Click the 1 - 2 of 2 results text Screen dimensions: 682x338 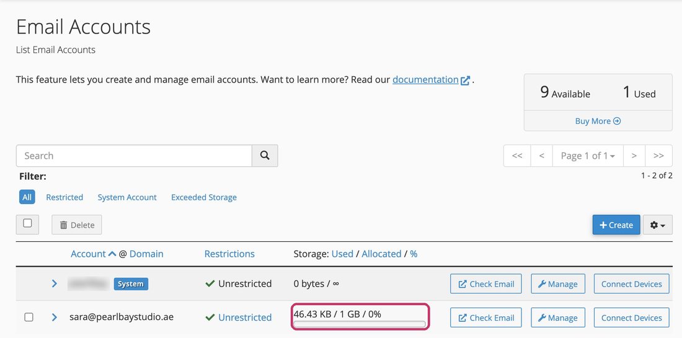point(657,176)
